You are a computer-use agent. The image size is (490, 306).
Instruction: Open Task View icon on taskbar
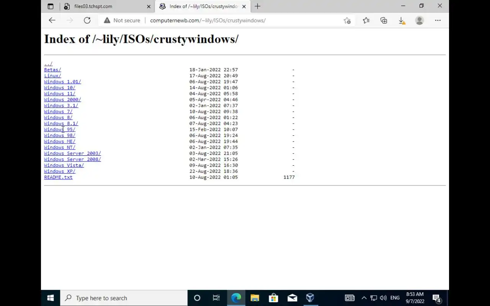pyautogui.click(x=216, y=298)
